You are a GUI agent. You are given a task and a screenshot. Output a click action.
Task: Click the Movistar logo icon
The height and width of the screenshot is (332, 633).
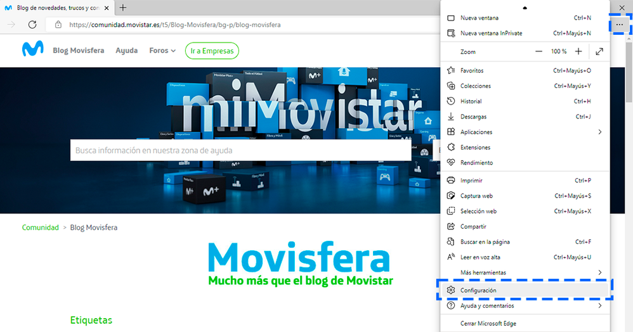pos(32,50)
